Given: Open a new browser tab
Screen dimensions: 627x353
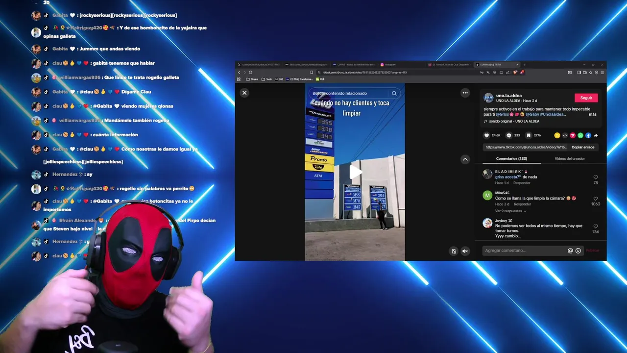Looking at the screenshot, I should pos(524,65).
